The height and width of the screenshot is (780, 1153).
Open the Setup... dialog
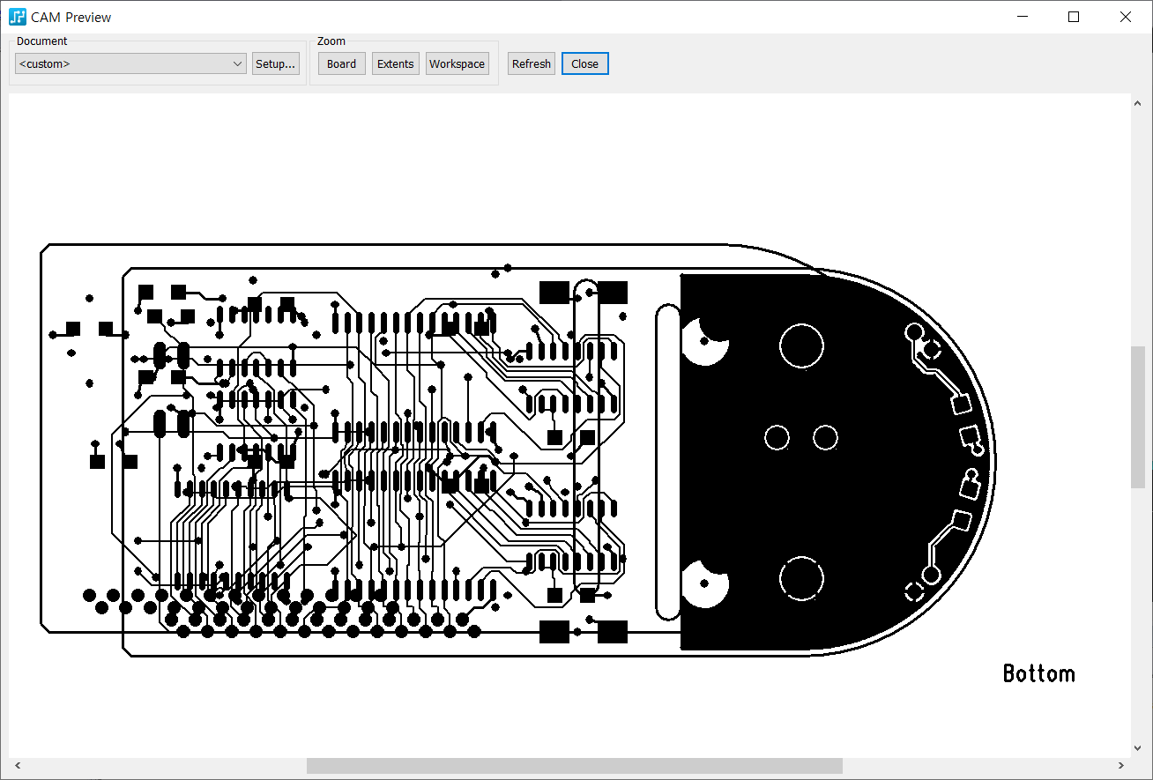(276, 63)
